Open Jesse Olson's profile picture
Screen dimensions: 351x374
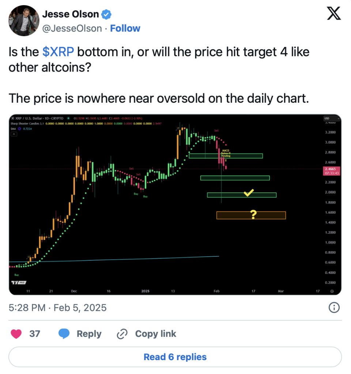coord(23,20)
